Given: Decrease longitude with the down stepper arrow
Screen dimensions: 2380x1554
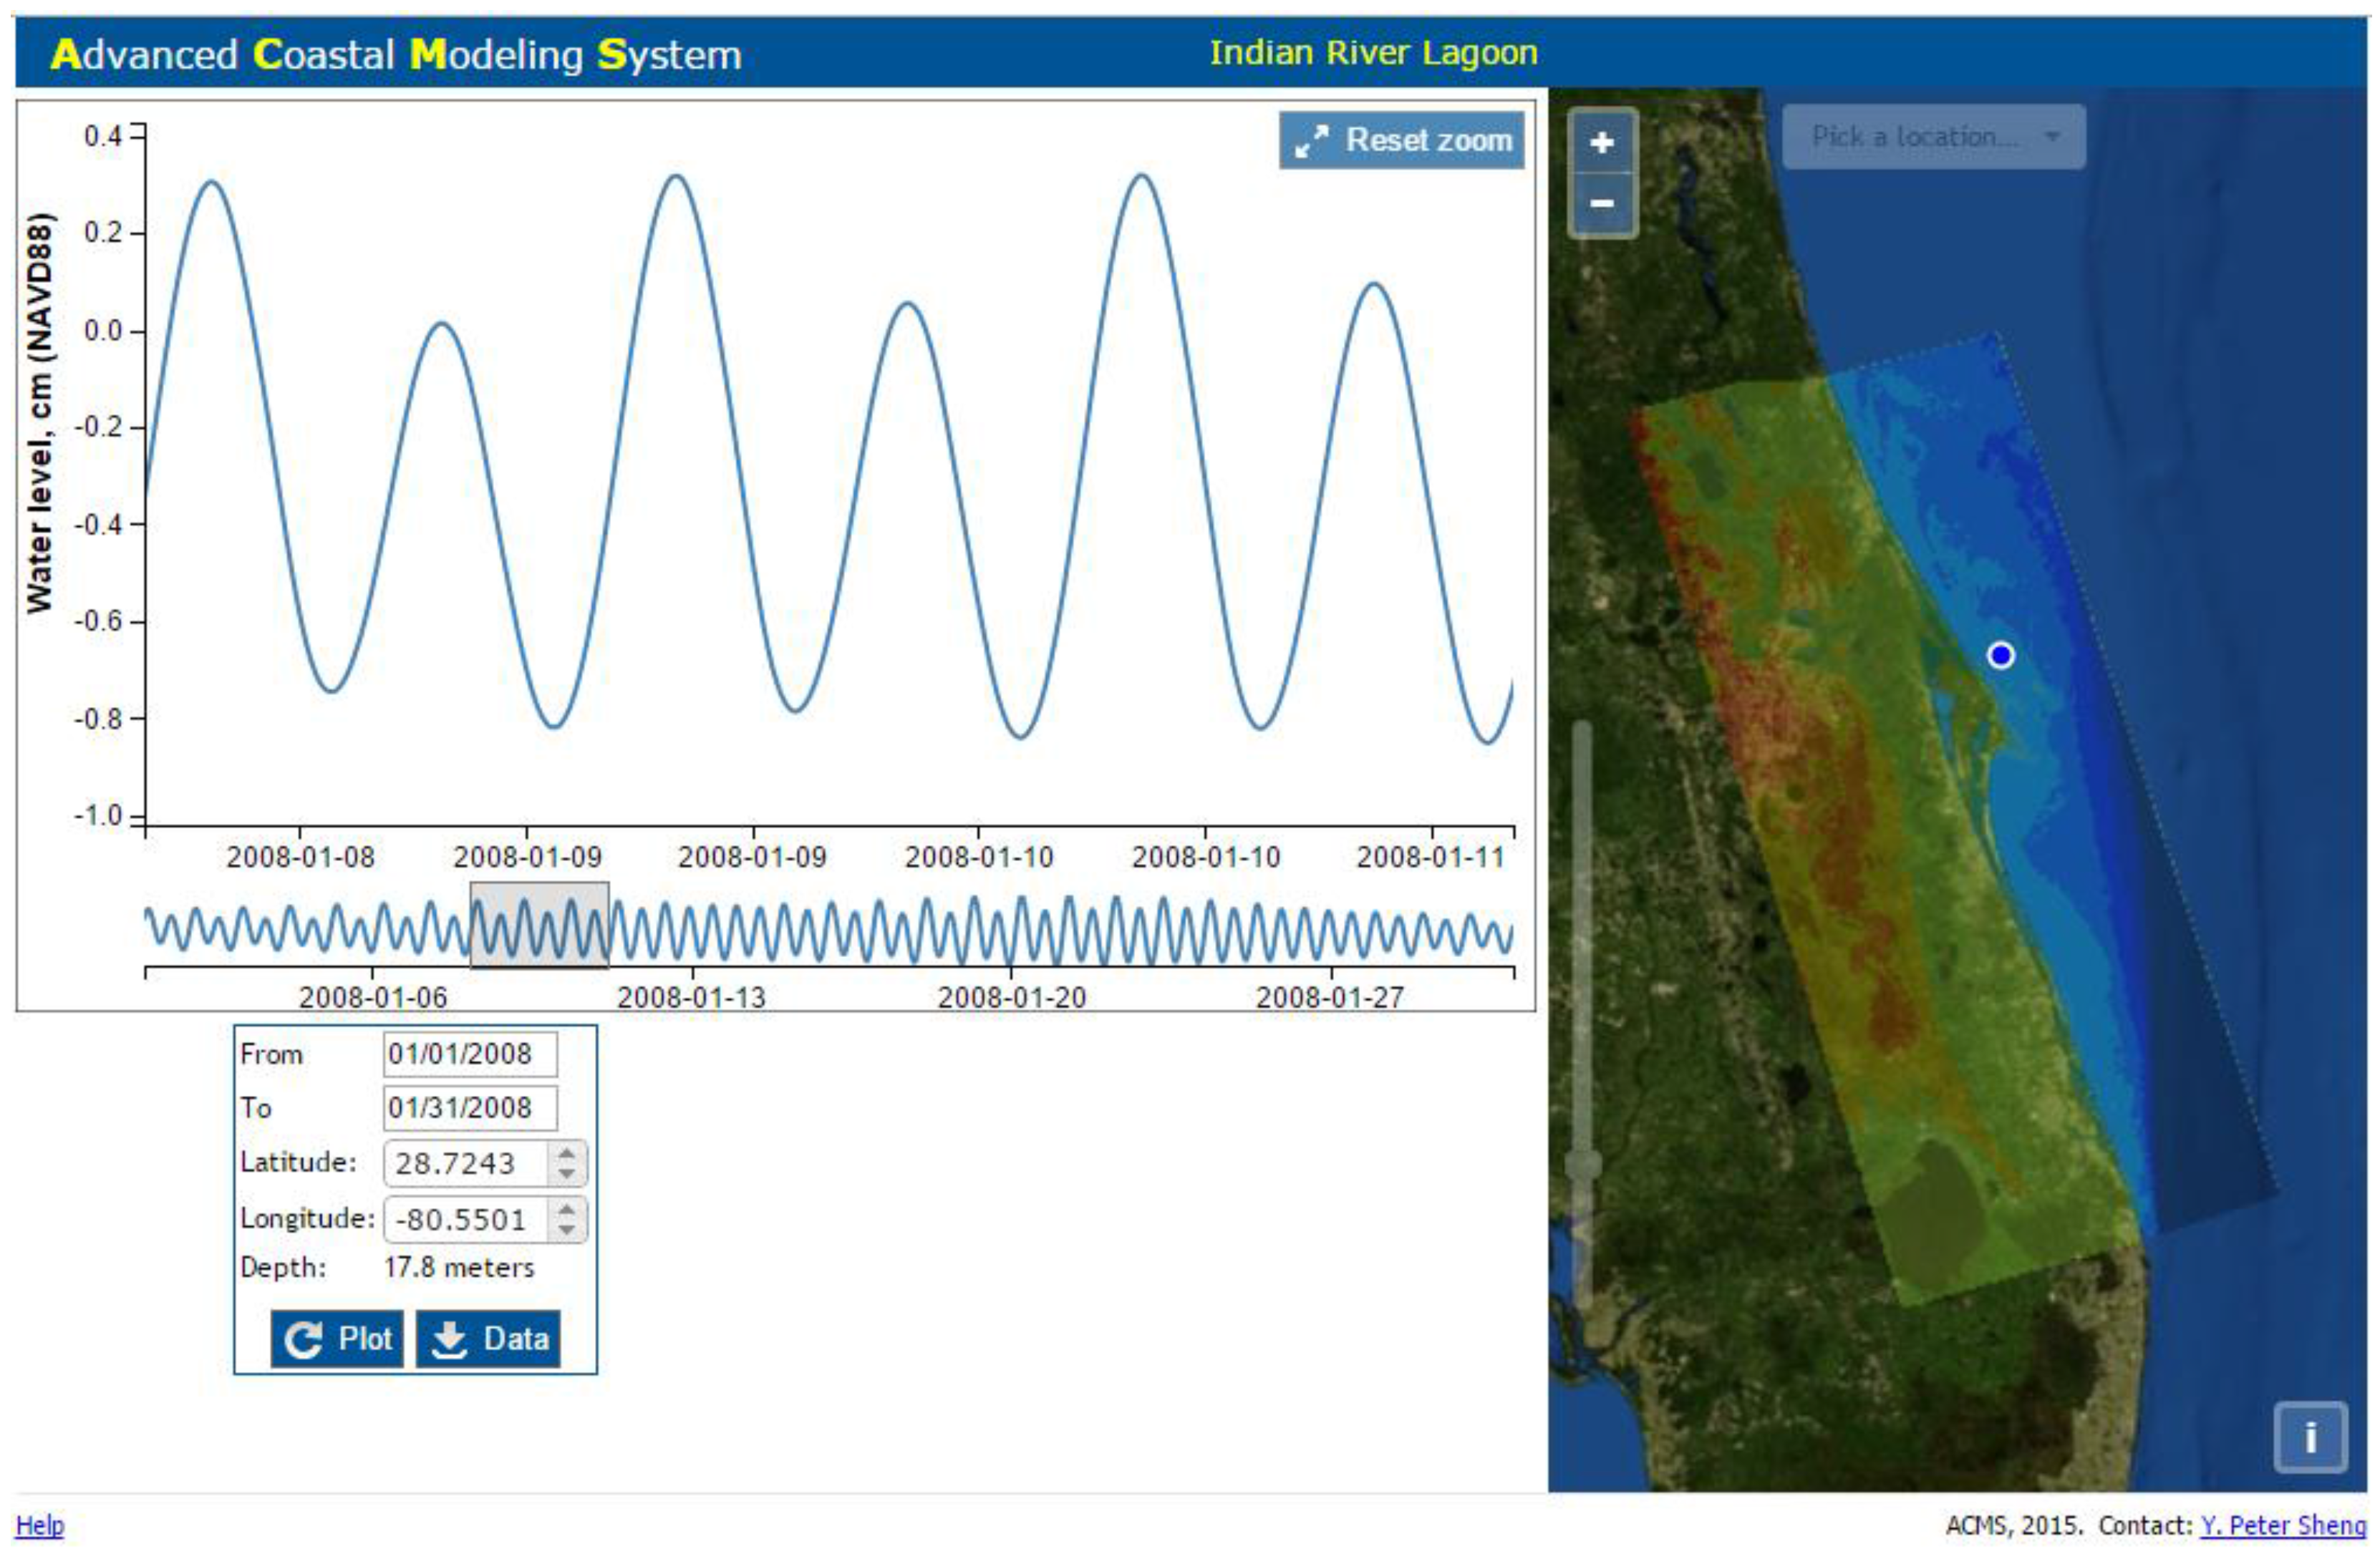Looking at the screenshot, I should click(567, 1228).
